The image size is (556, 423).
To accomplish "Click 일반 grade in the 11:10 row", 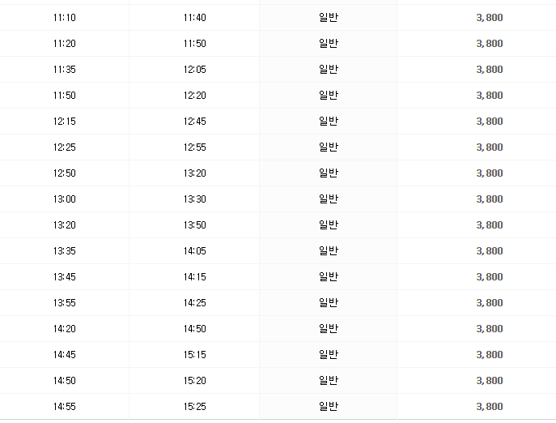I will pyautogui.click(x=329, y=18).
